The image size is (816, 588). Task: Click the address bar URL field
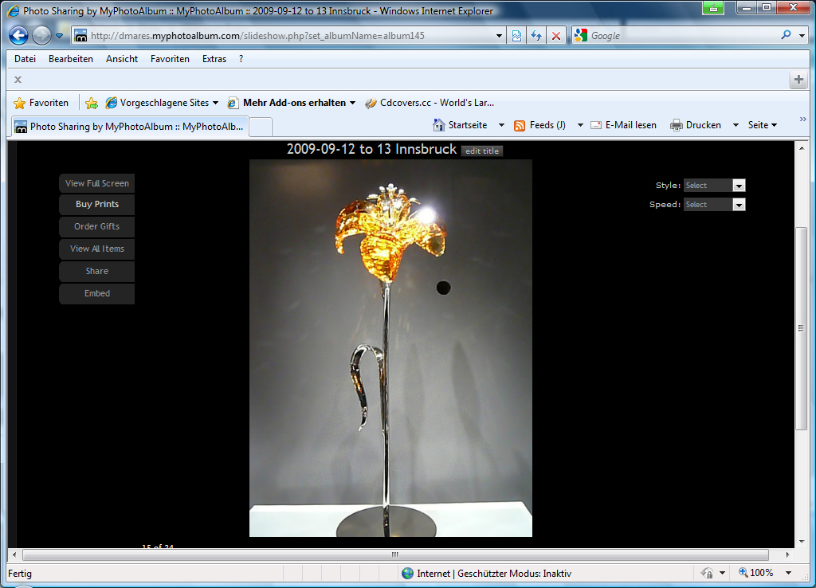pyautogui.click(x=287, y=36)
